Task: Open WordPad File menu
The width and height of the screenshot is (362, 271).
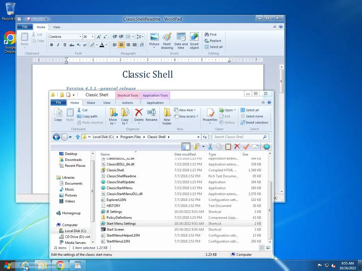Action: [x=25, y=27]
